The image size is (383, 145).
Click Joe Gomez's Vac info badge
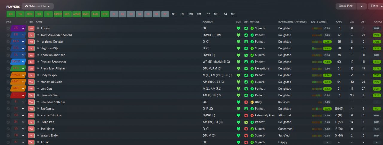(x=31, y=109)
